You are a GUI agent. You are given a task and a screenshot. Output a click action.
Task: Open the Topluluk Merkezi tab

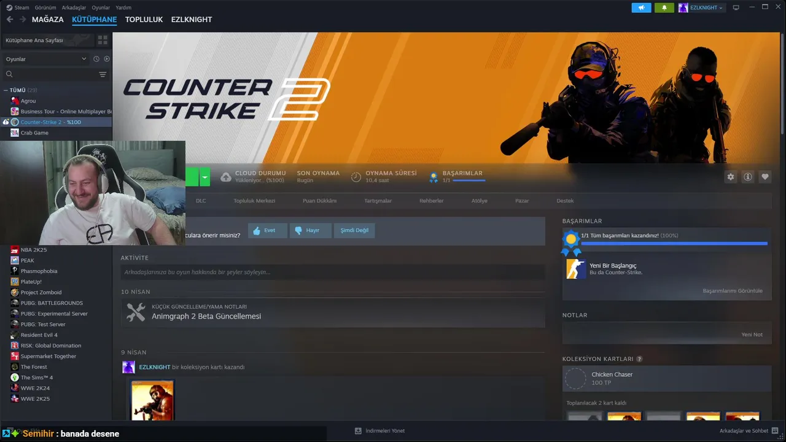coord(254,201)
